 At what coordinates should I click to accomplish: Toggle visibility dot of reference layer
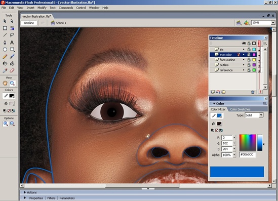(244, 70)
